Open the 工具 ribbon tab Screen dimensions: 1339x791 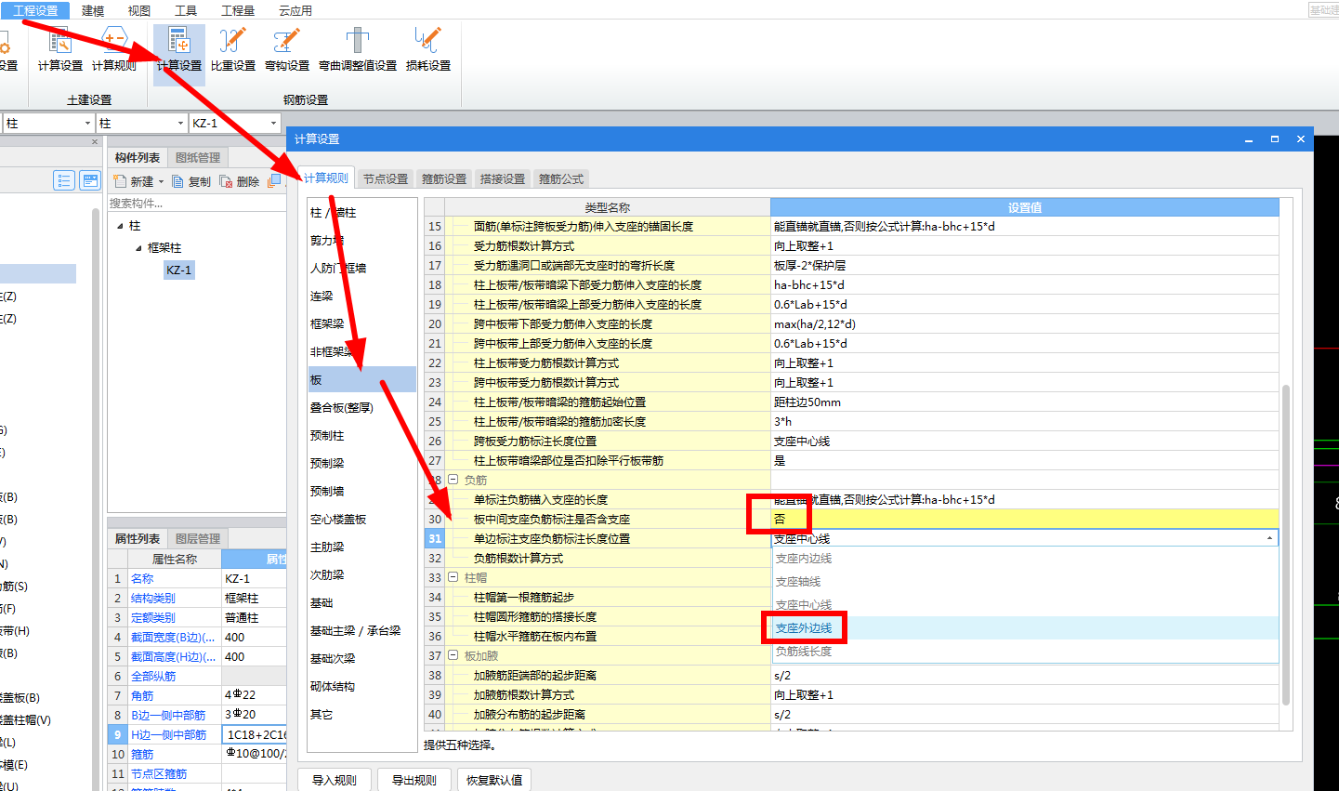point(186,10)
